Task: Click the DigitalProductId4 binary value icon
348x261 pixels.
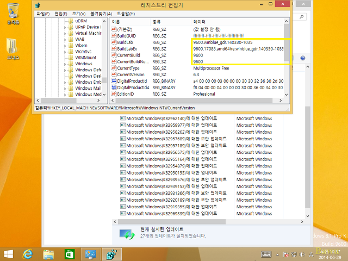Action: pyautogui.click(x=114, y=87)
